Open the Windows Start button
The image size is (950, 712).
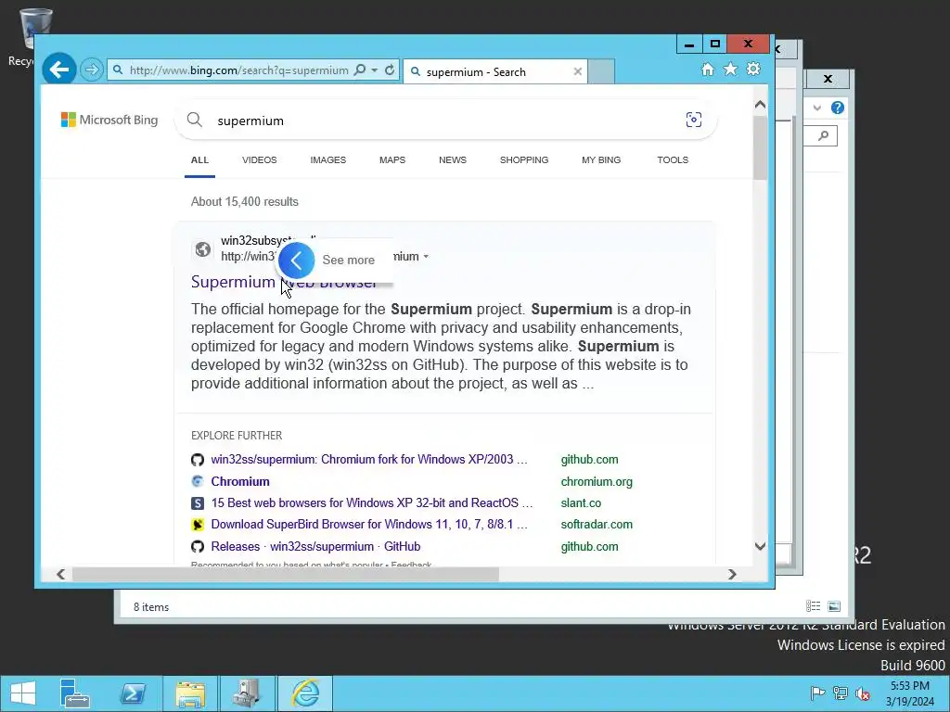pos(23,693)
